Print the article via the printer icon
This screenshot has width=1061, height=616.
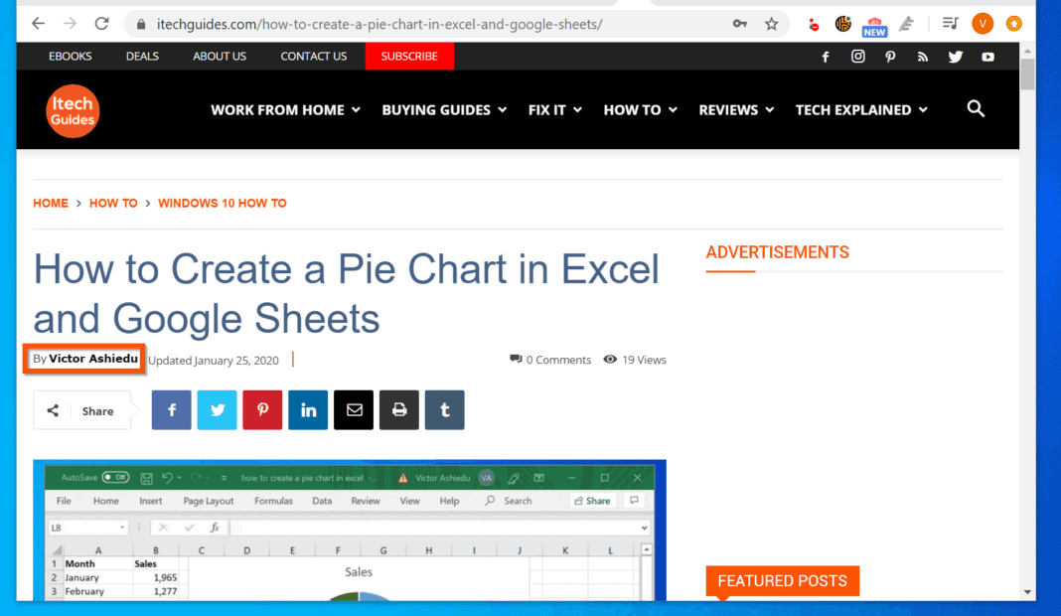398,409
